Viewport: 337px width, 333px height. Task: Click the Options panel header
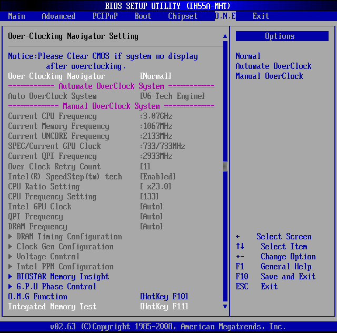click(x=282, y=36)
